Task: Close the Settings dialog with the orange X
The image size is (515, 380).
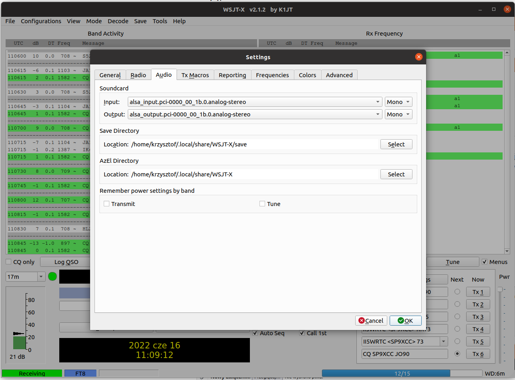Action: (418, 57)
